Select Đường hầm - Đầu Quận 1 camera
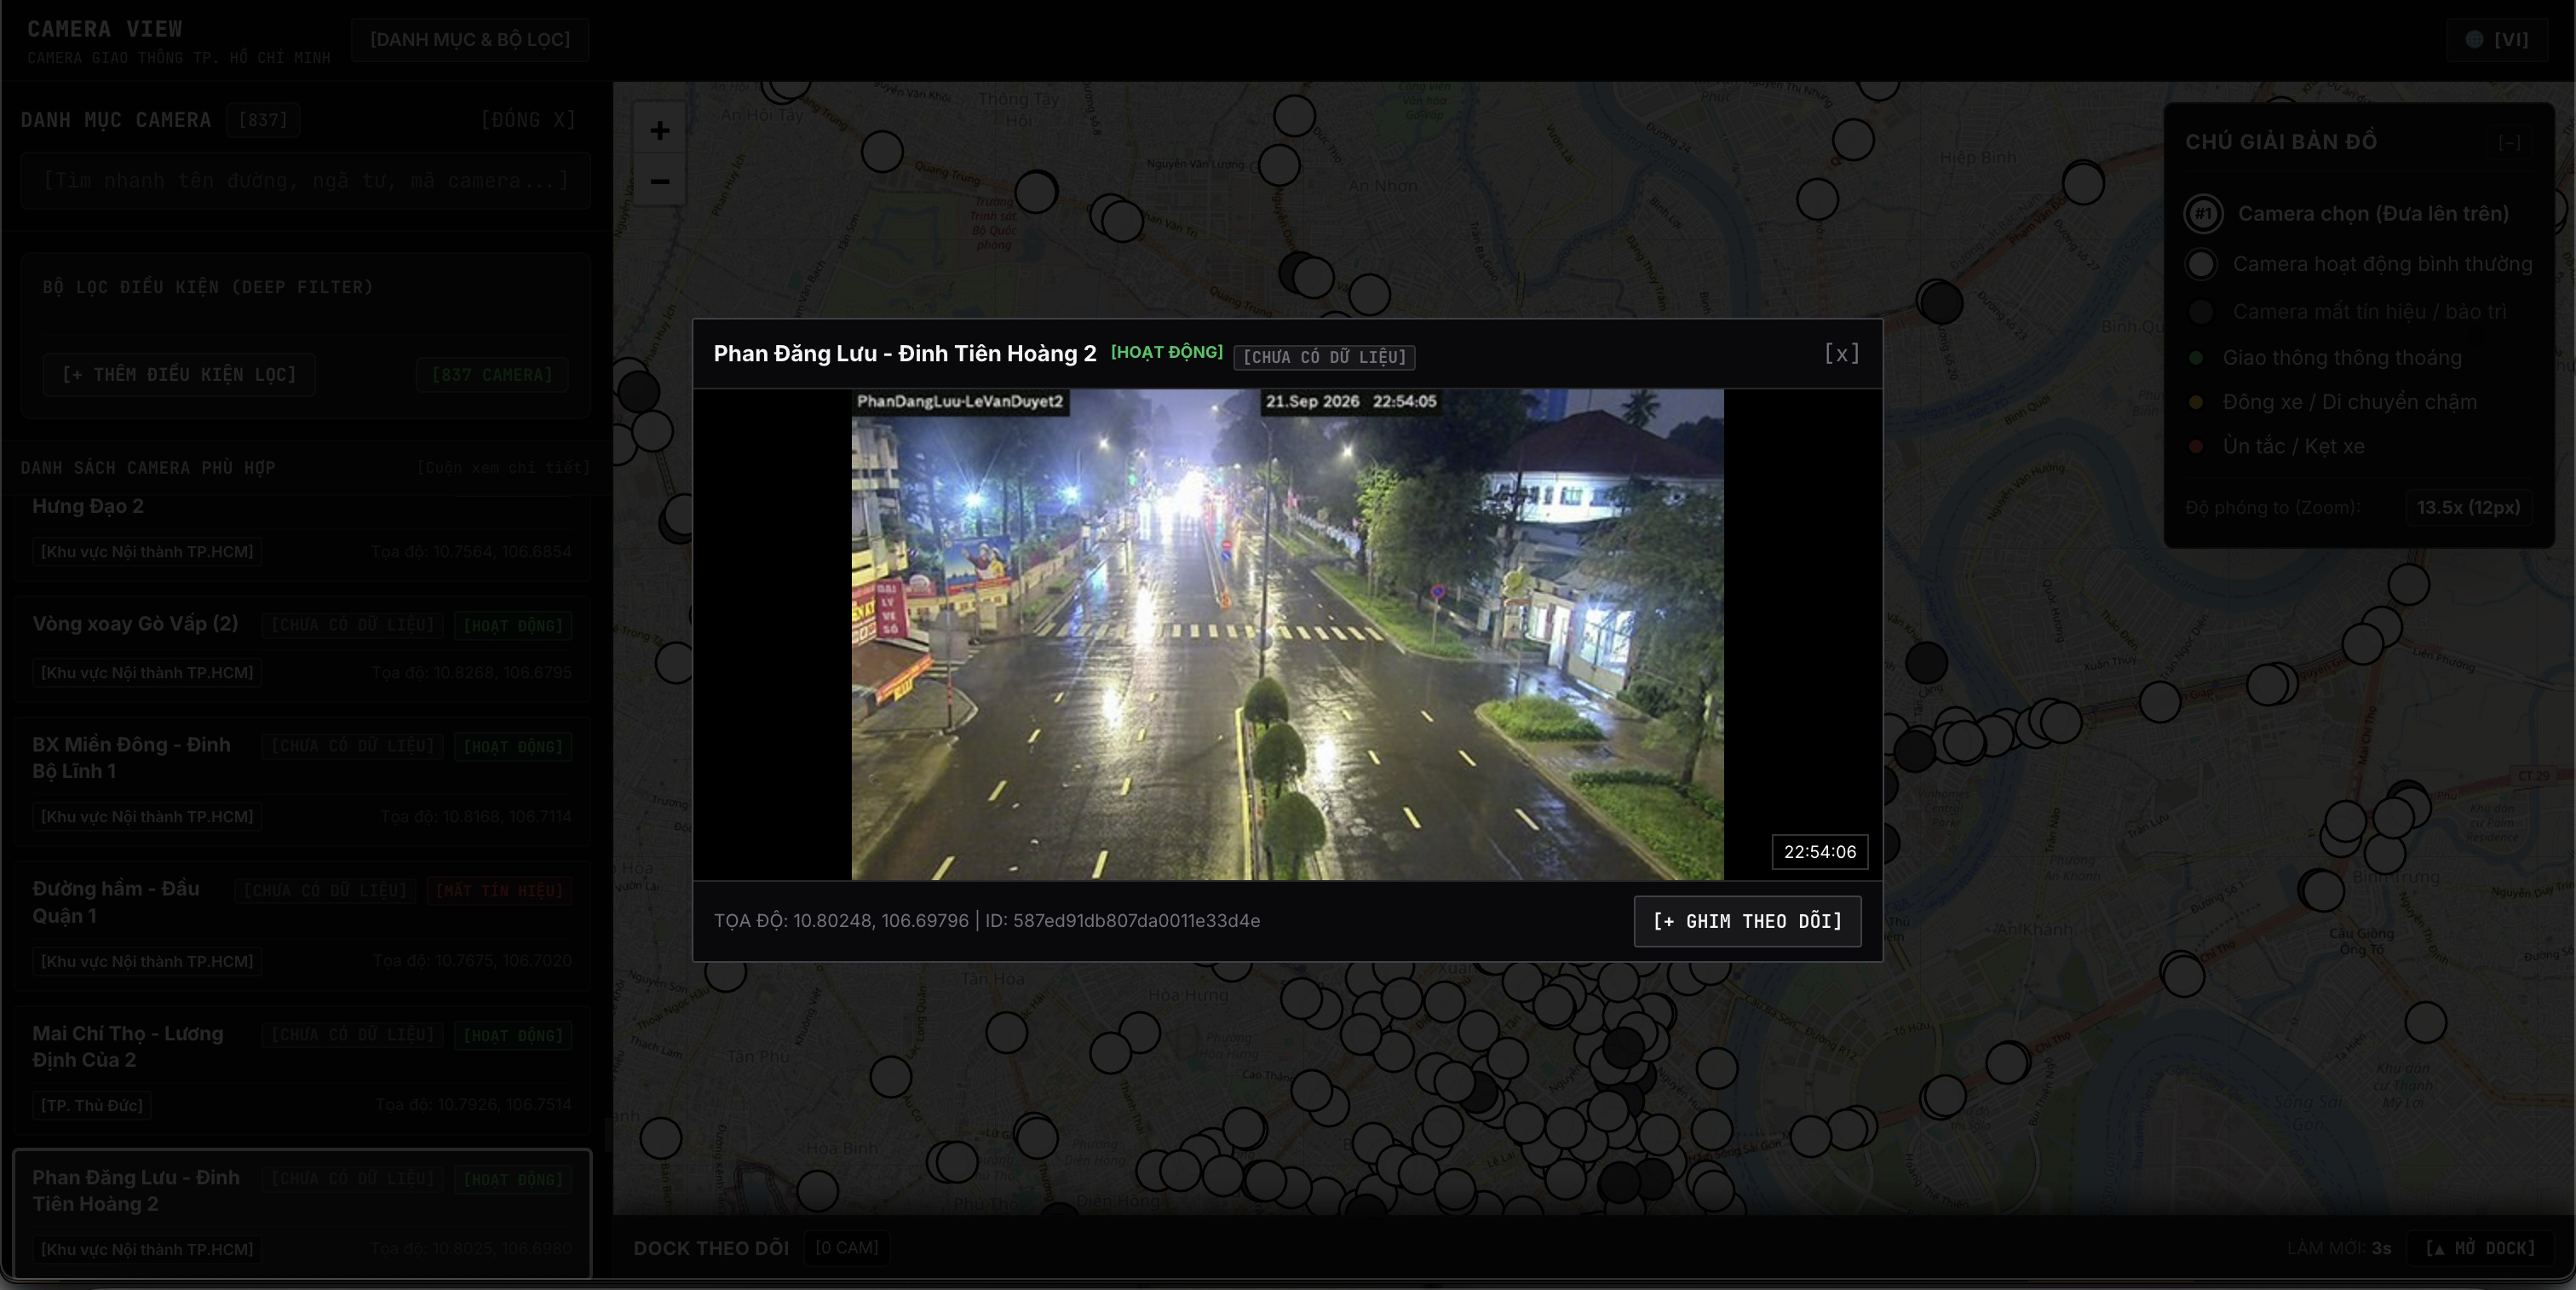 pyautogui.click(x=302, y=925)
